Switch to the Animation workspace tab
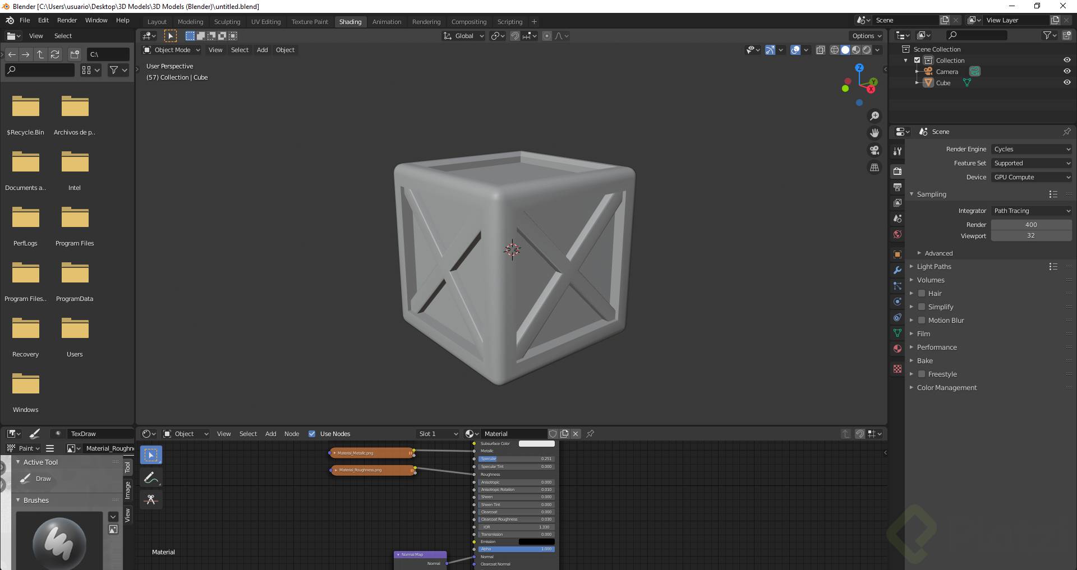The image size is (1077, 570). 386,21
